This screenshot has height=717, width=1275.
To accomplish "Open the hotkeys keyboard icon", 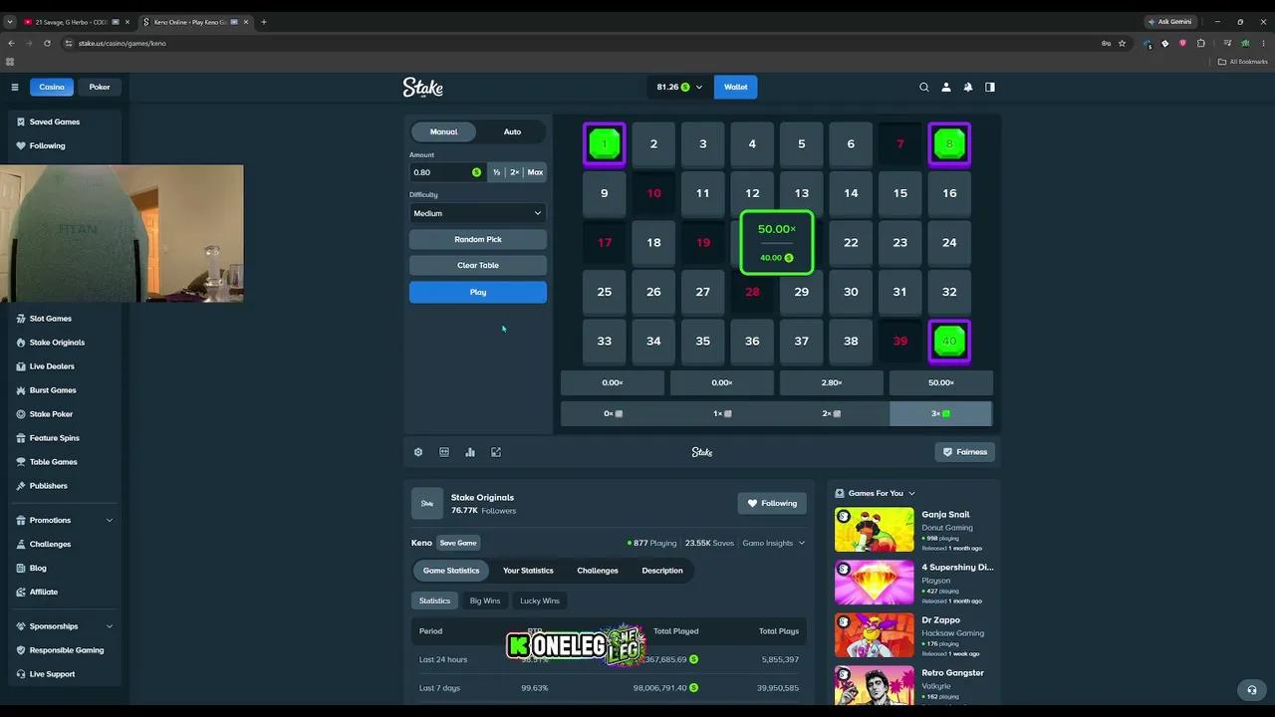I will click(x=444, y=452).
